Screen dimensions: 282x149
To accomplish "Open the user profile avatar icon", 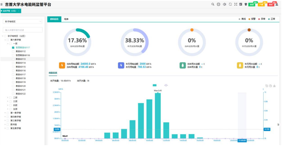I will point(277,4).
